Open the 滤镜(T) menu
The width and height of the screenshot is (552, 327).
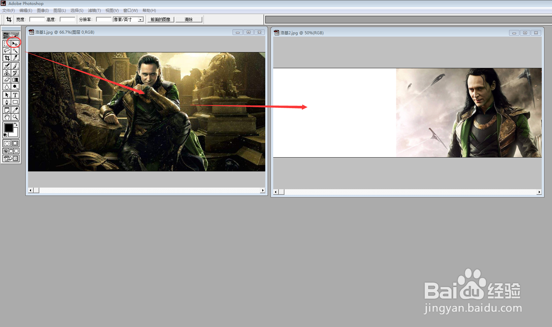(x=94, y=11)
